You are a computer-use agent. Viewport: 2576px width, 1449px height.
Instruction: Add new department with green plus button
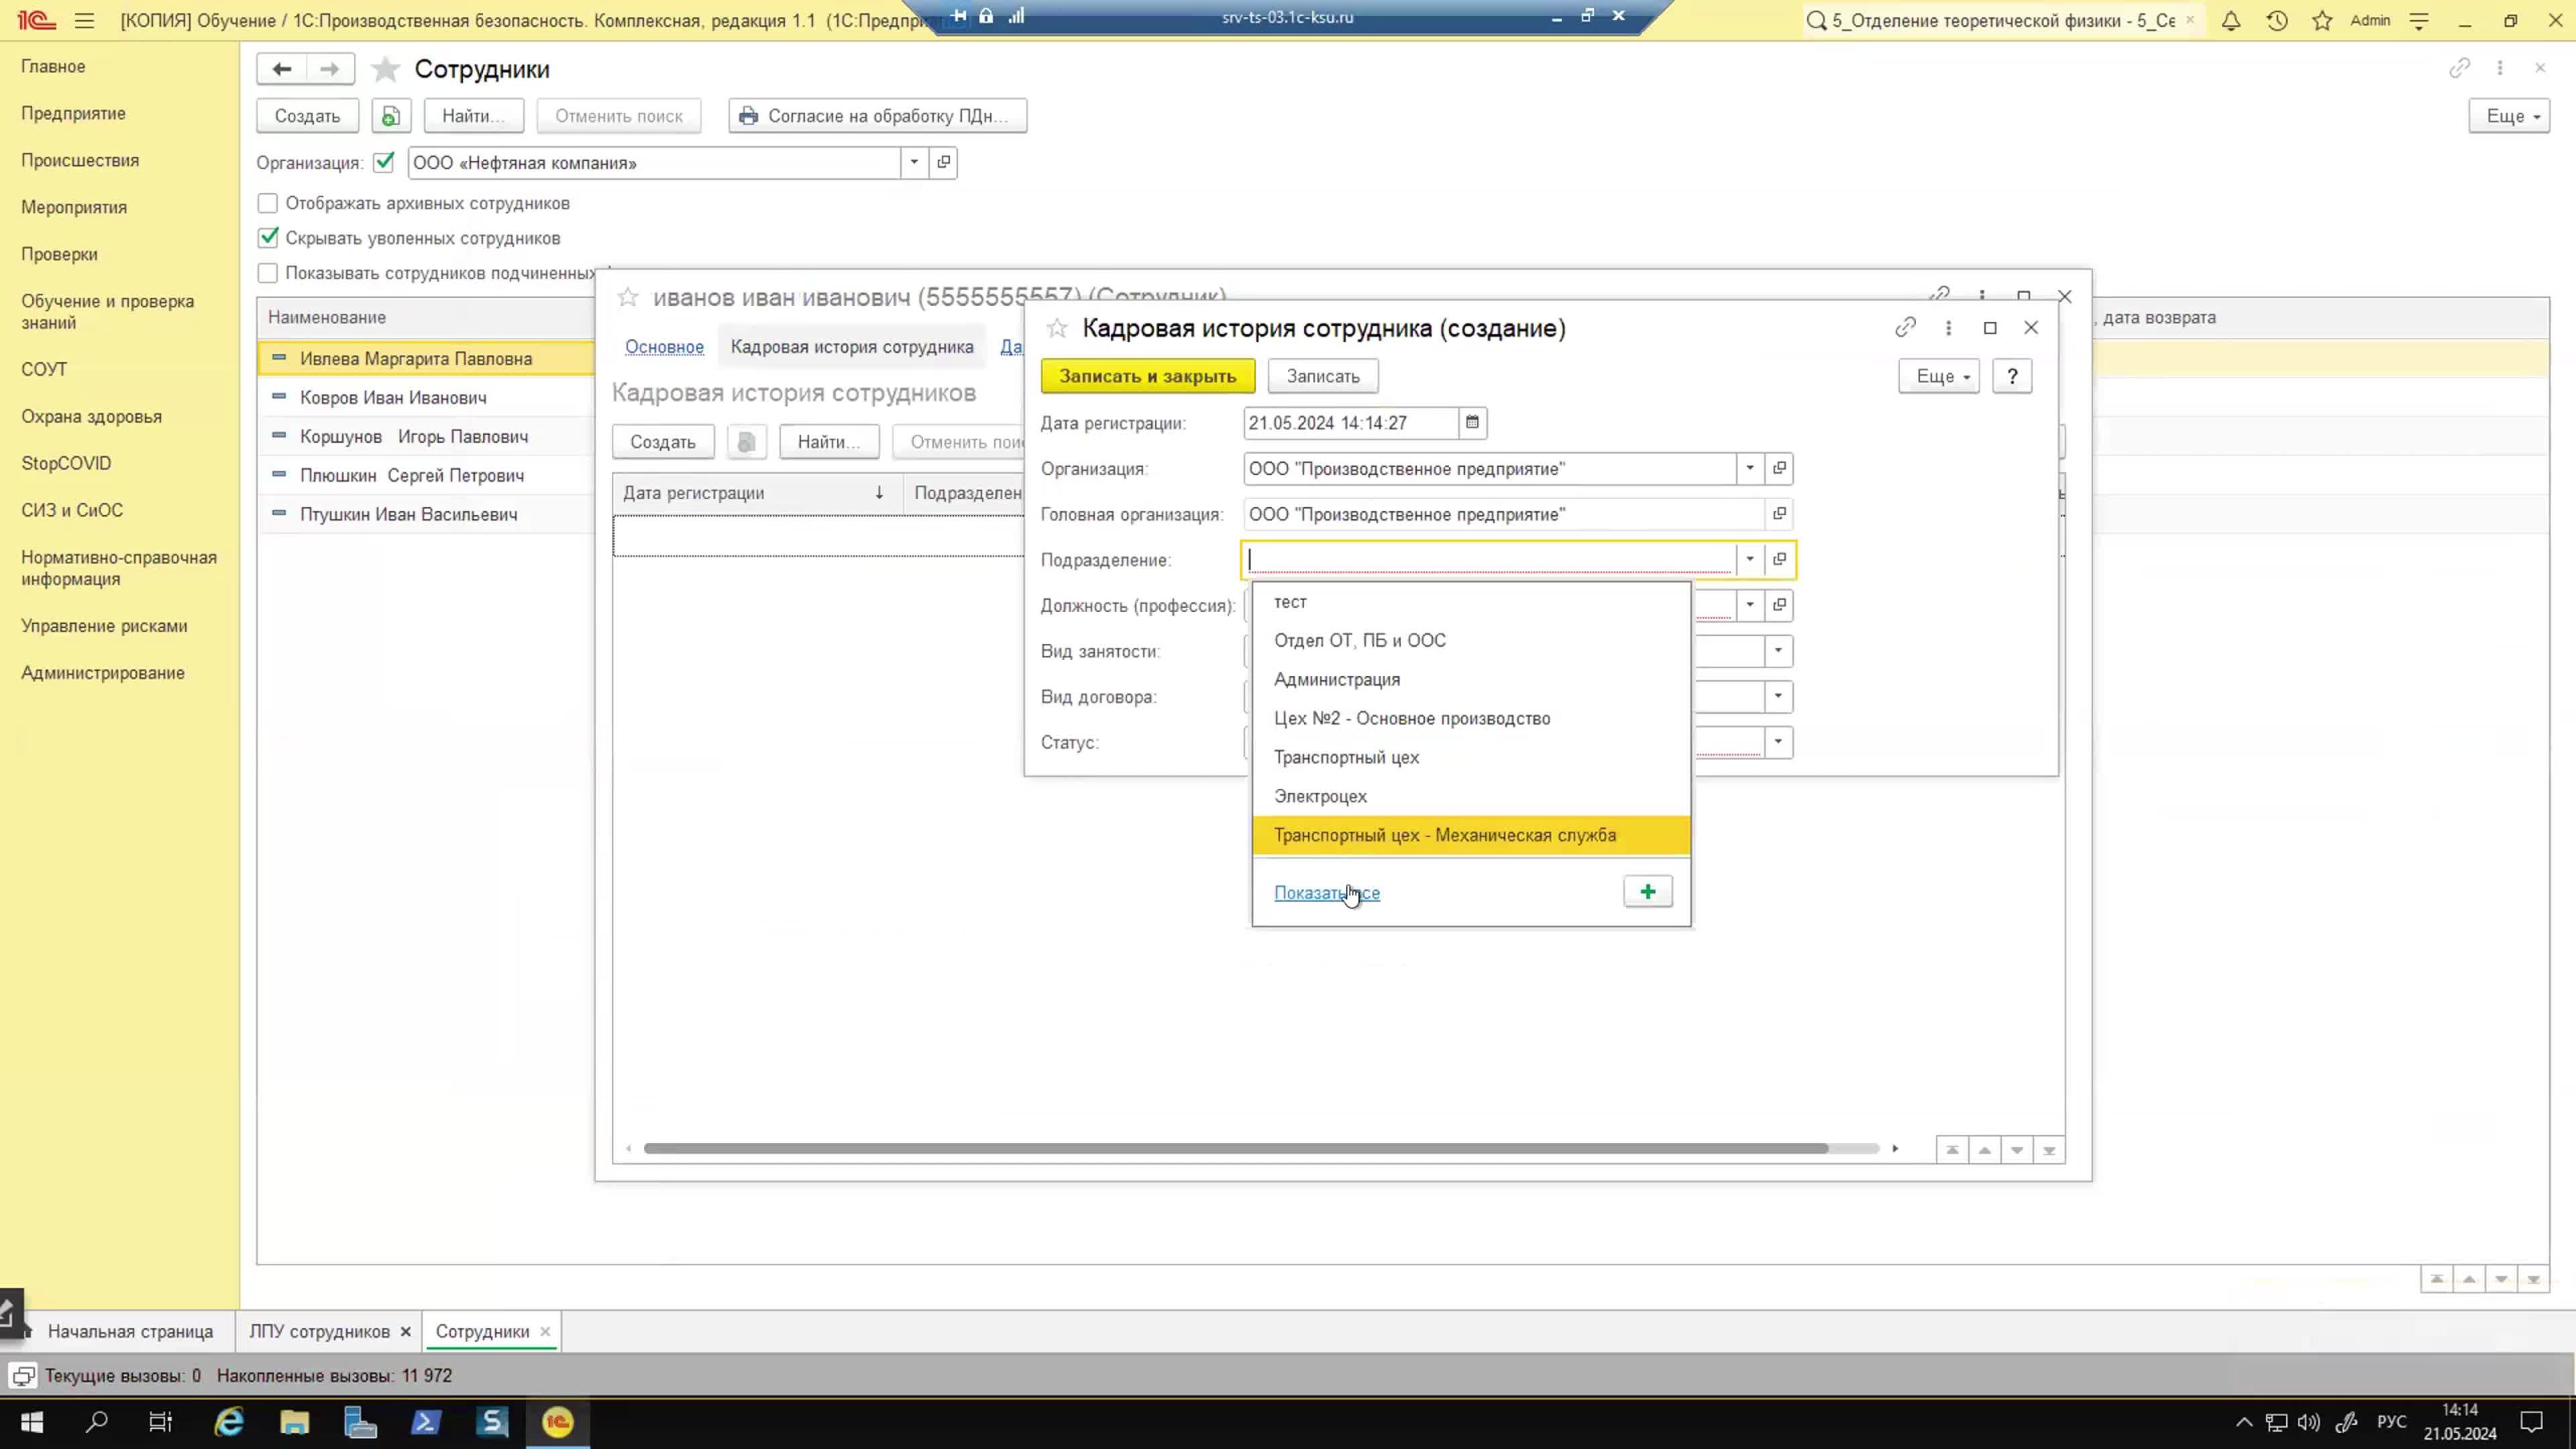click(x=1648, y=892)
